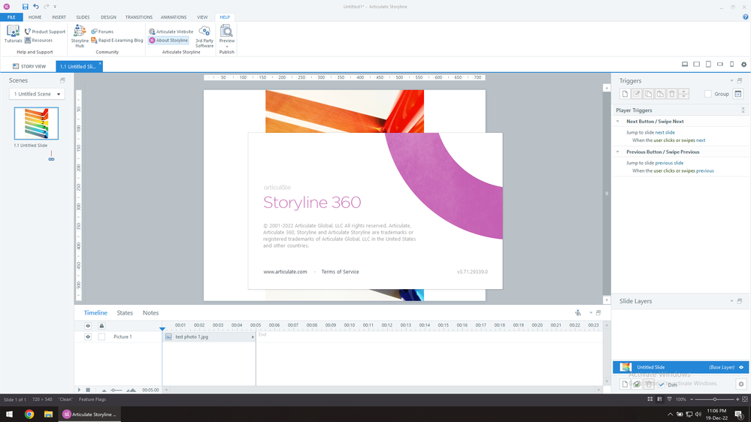Open the project variables manager icon

click(x=738, y=95)
